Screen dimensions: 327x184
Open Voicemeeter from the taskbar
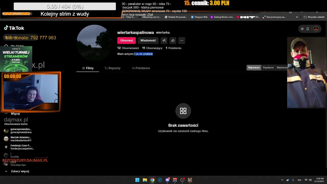[x=175, y=180]
